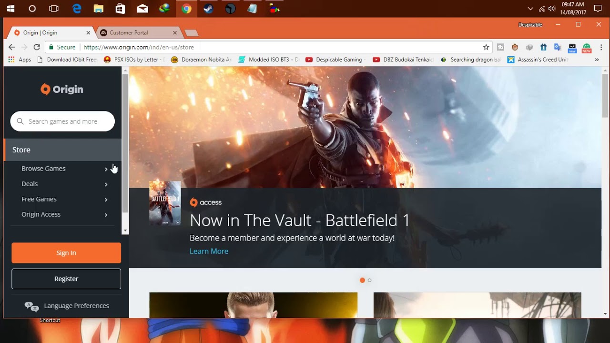Open the Assassin's Creed Unity bookmark
The height and width of the screenshot is (343, 610).
tap(538, 60)
